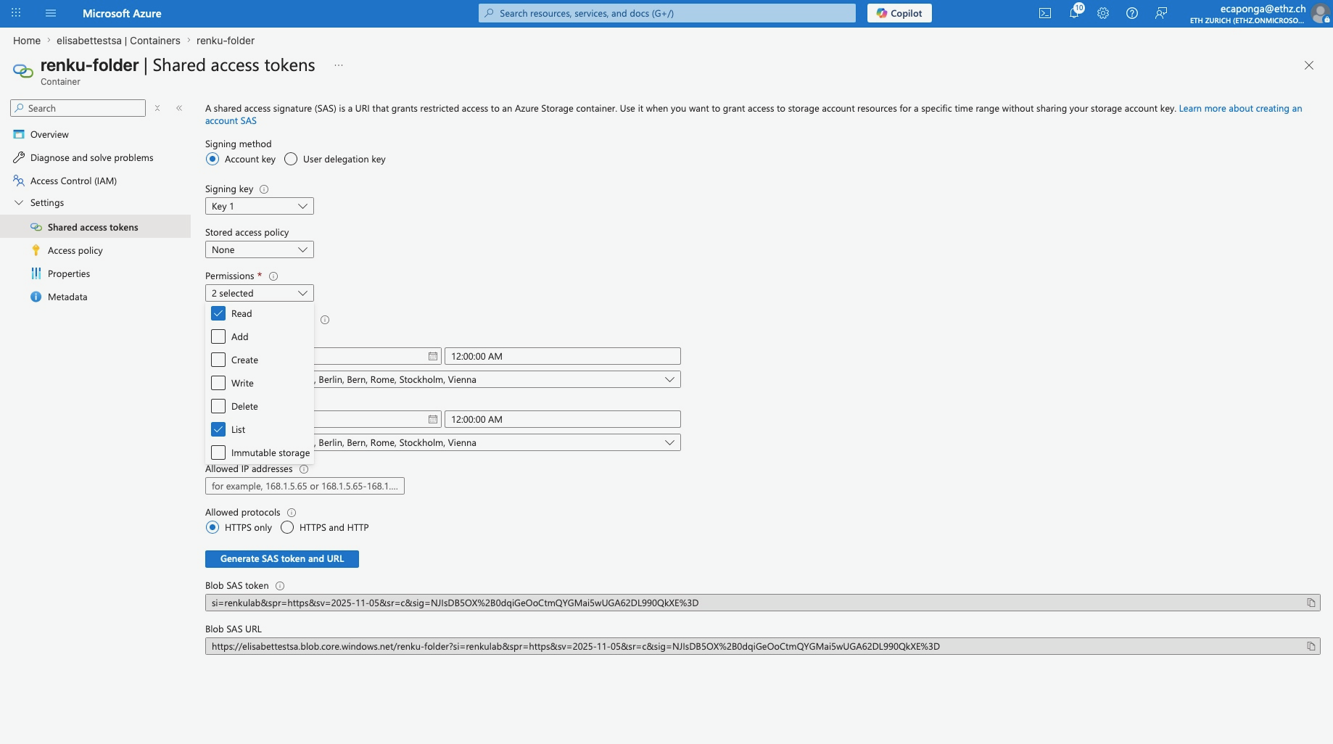
Task: Open Learn more about creating an account SAS
Action: point(1240,108)
